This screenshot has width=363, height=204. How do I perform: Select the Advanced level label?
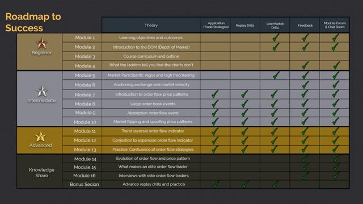point(40,146)
